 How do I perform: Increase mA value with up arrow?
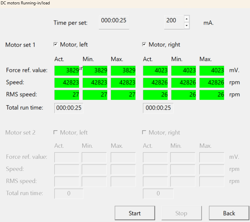point(187,19)
